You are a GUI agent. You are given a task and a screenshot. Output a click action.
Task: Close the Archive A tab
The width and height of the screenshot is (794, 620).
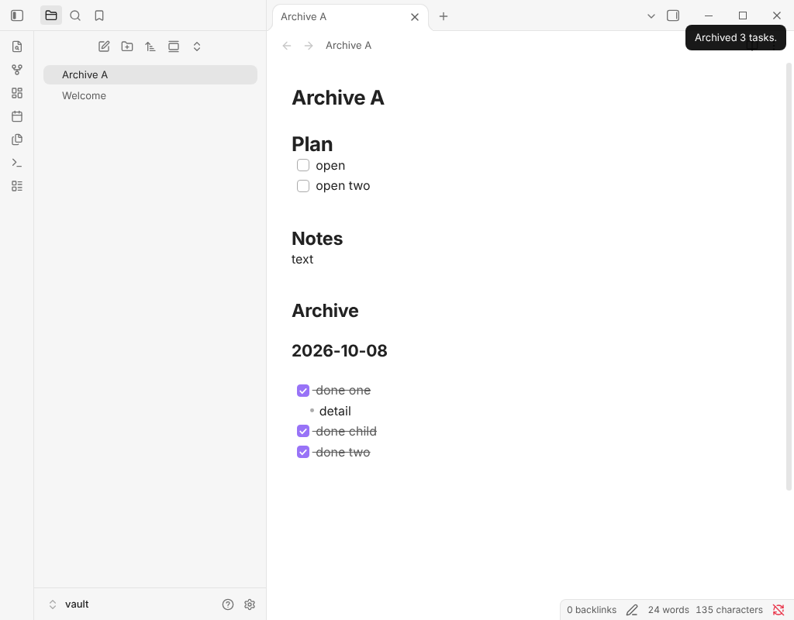415,17
